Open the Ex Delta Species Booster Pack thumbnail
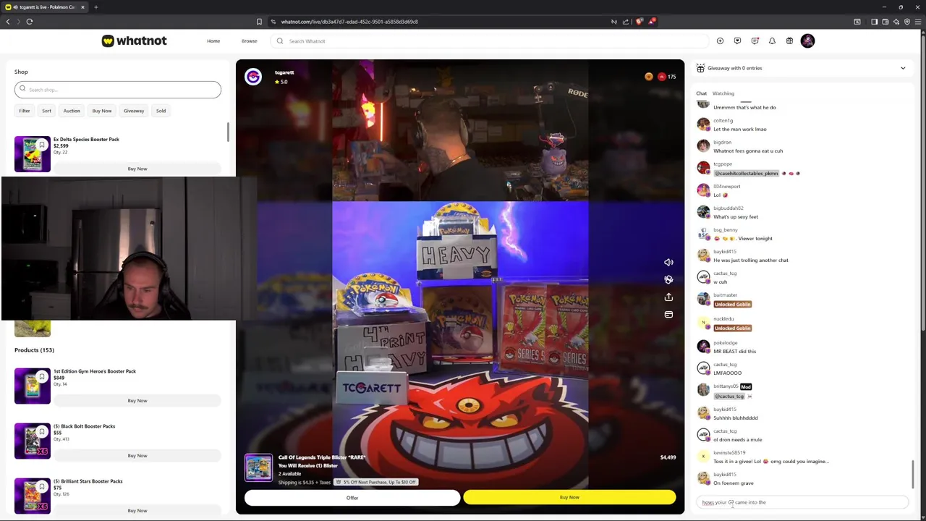The image size is (926, 521). point(33,153)
